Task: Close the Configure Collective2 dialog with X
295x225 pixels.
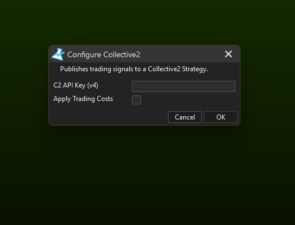Action: click(228, 54)
